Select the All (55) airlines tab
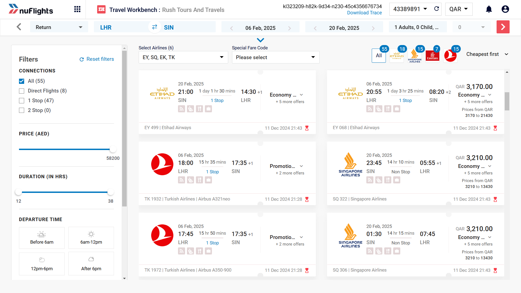The width and height of the screenshot is (521, 293). click(379, 56)
